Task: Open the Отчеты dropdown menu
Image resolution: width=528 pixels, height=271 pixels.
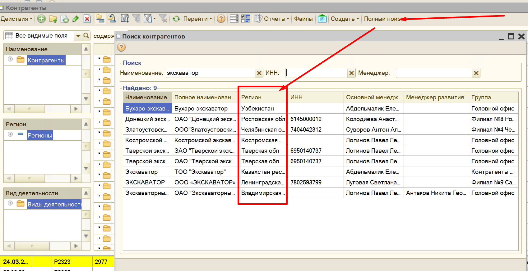Action: point(272,19)
